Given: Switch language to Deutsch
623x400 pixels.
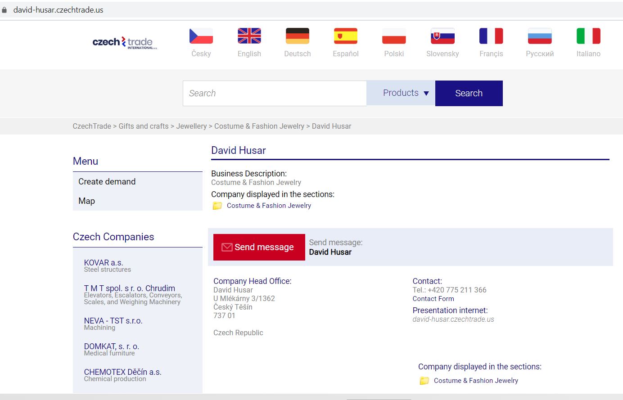Looking at the screenshot, I should [298, 54].
